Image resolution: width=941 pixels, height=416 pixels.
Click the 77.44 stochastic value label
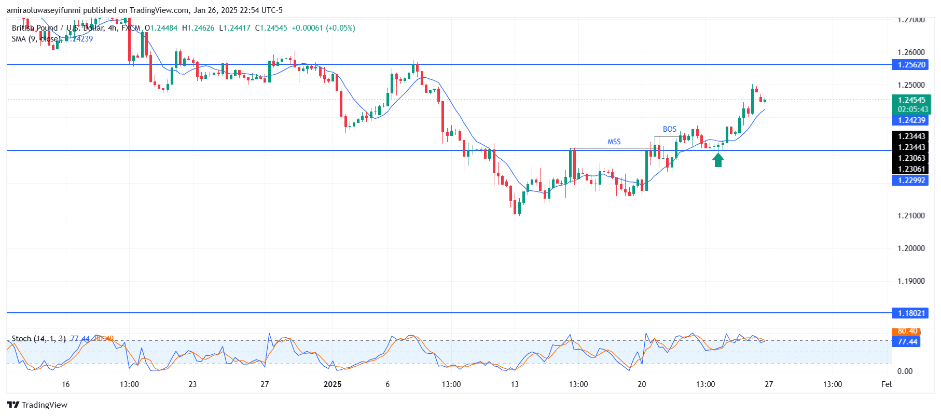(x=906, y=342)
